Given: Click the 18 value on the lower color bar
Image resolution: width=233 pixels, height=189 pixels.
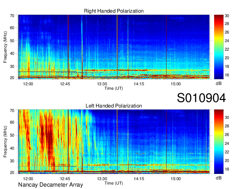Looking at the screenshot, I should click(x=227, y=169).
